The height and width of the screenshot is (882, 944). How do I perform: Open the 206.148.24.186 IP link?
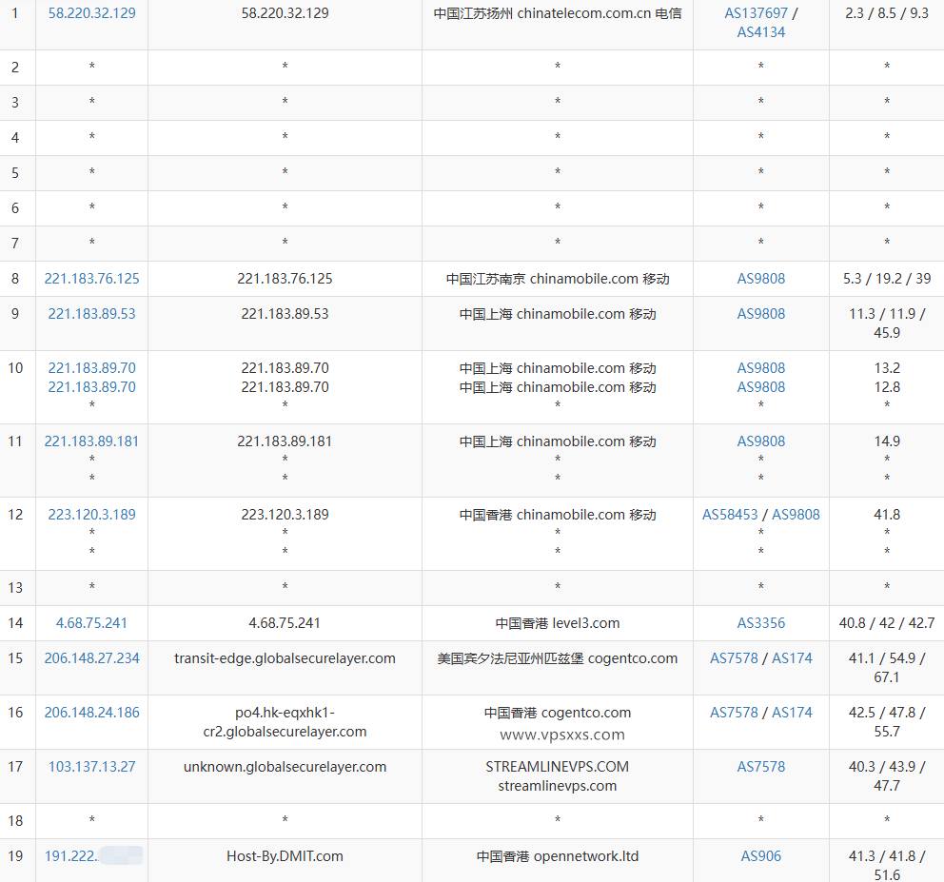[91, 713]
